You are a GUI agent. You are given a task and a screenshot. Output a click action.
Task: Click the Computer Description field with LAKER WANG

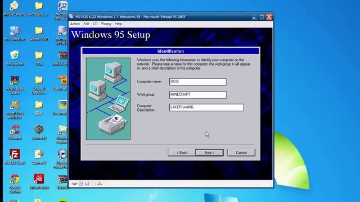point(206,107)
